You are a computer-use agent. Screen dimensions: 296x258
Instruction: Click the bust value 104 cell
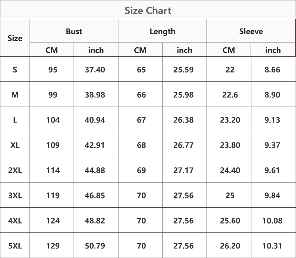pos(53,120)
